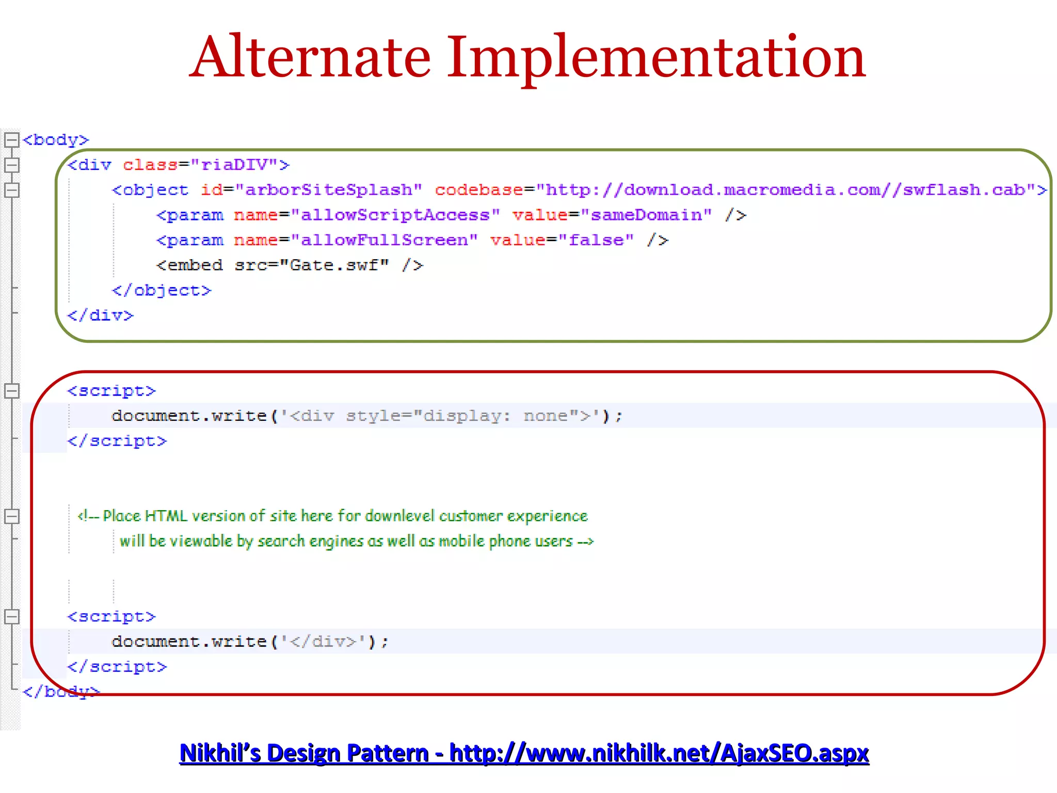This screenshot has width=1057, height=793.
Task: Click the embed src Gate.swf line
Action: tap(290, 265)
